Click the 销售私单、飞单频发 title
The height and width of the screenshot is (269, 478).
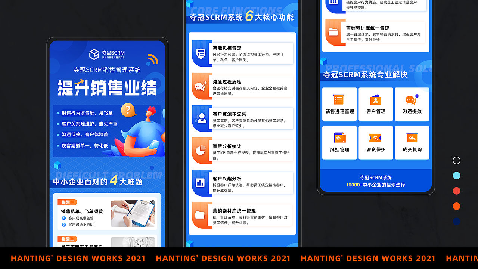point(82,211)
